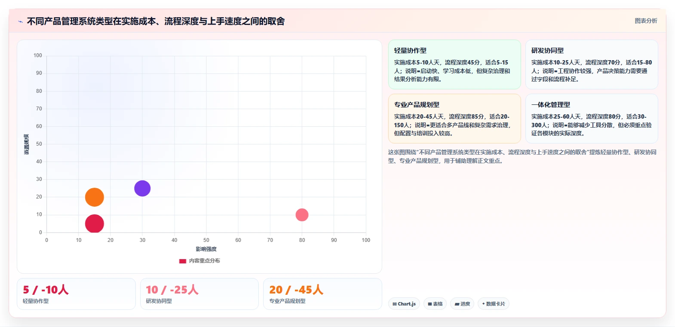Viewport: 675px width, 327px height.
Task: Click the y-axis tick label 100
Action: [38, 55]
